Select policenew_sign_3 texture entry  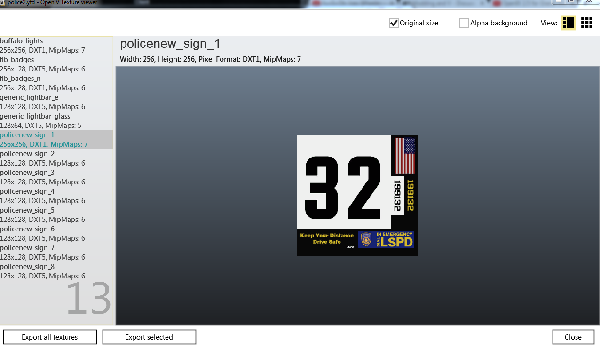[x=56, y=177]
